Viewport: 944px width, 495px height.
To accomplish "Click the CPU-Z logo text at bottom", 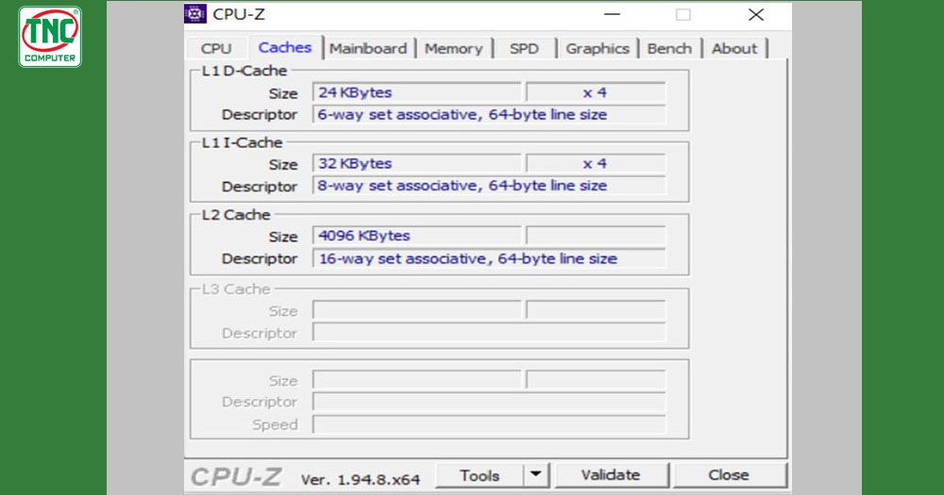I will coord(236,478).
